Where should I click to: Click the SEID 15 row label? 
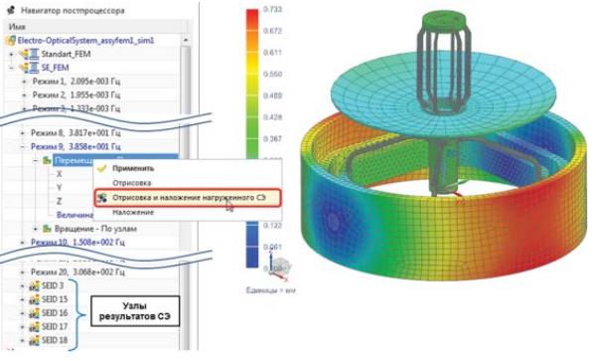click(x=55, y=299)
